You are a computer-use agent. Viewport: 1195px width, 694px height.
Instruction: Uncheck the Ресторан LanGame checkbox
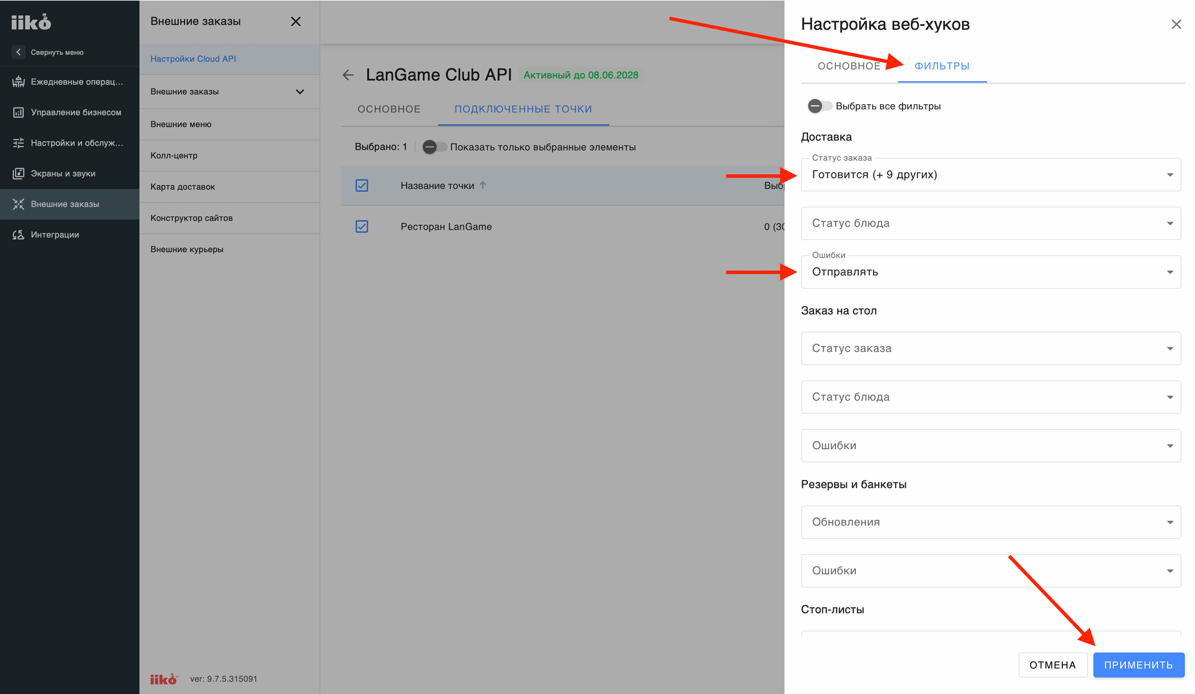362,226
